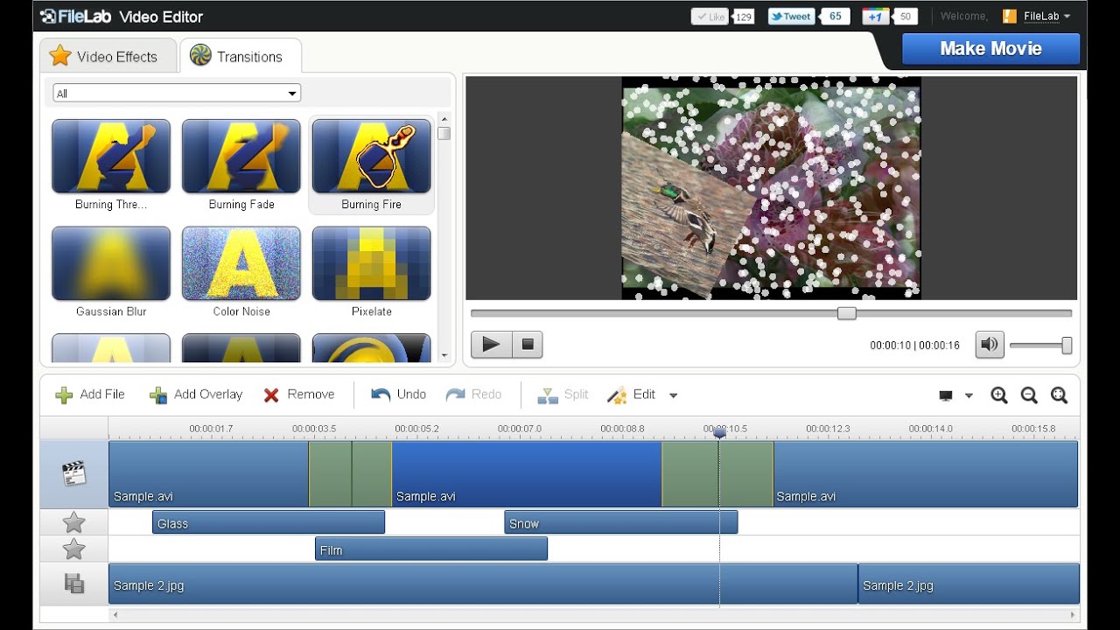This screenshot has height=630, width=1120.
Task: Select the Glass effect clip
Action: click(x=269, y=522)
